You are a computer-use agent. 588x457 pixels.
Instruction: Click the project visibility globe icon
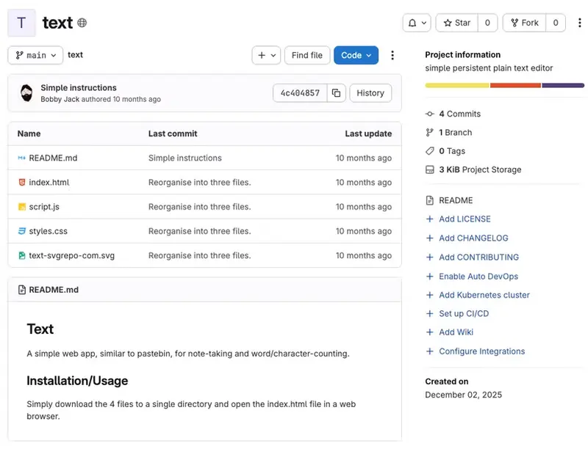(x=81, y=22)
